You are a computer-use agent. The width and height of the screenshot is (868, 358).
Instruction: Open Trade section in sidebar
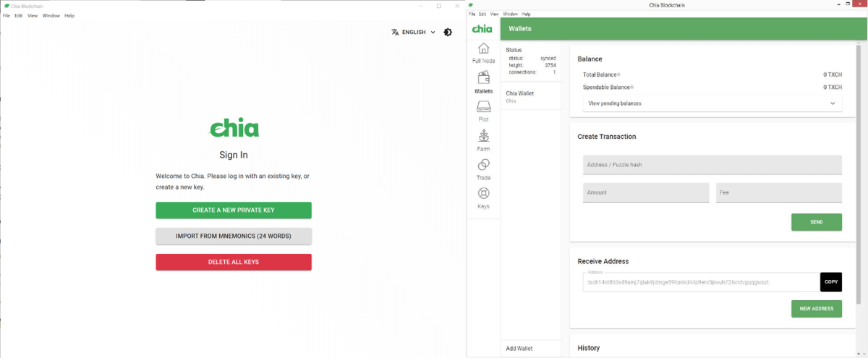coord(483,169)
